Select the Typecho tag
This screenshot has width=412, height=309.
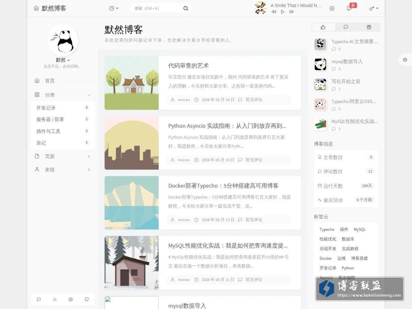pyautogui.click(x=327, y=229)
